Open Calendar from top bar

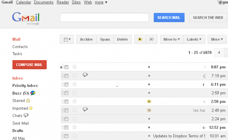(x=23, y=2)
